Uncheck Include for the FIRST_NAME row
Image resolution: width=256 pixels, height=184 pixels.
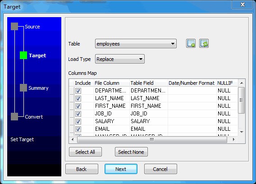tap(78, 106)
